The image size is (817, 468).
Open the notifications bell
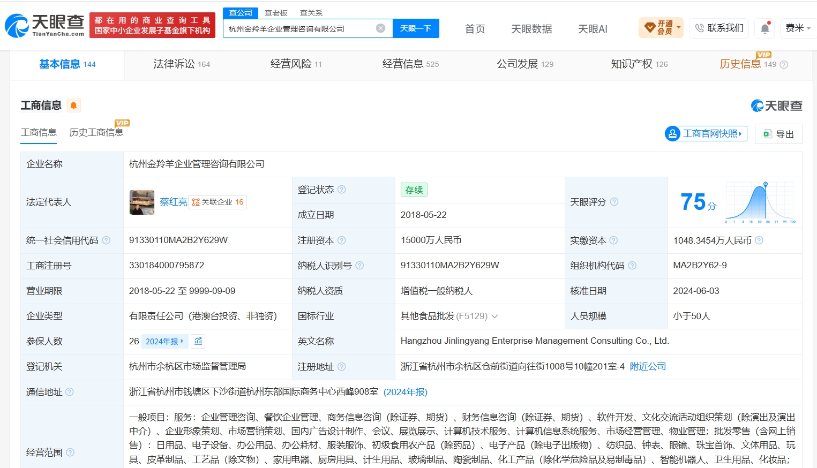pos(765,28)
